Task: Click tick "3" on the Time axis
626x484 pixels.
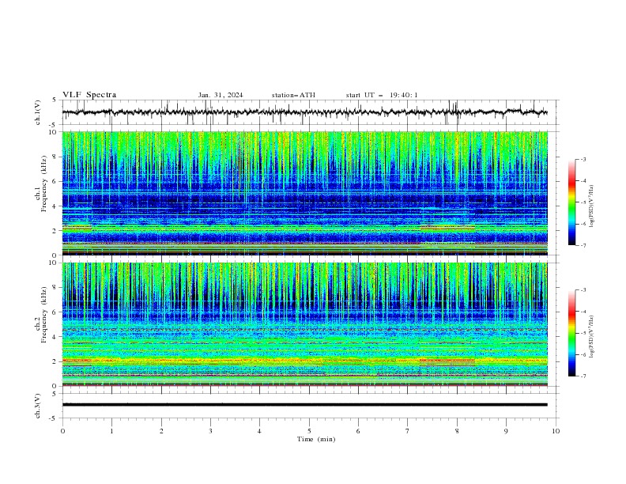Action: click(210, 431)
